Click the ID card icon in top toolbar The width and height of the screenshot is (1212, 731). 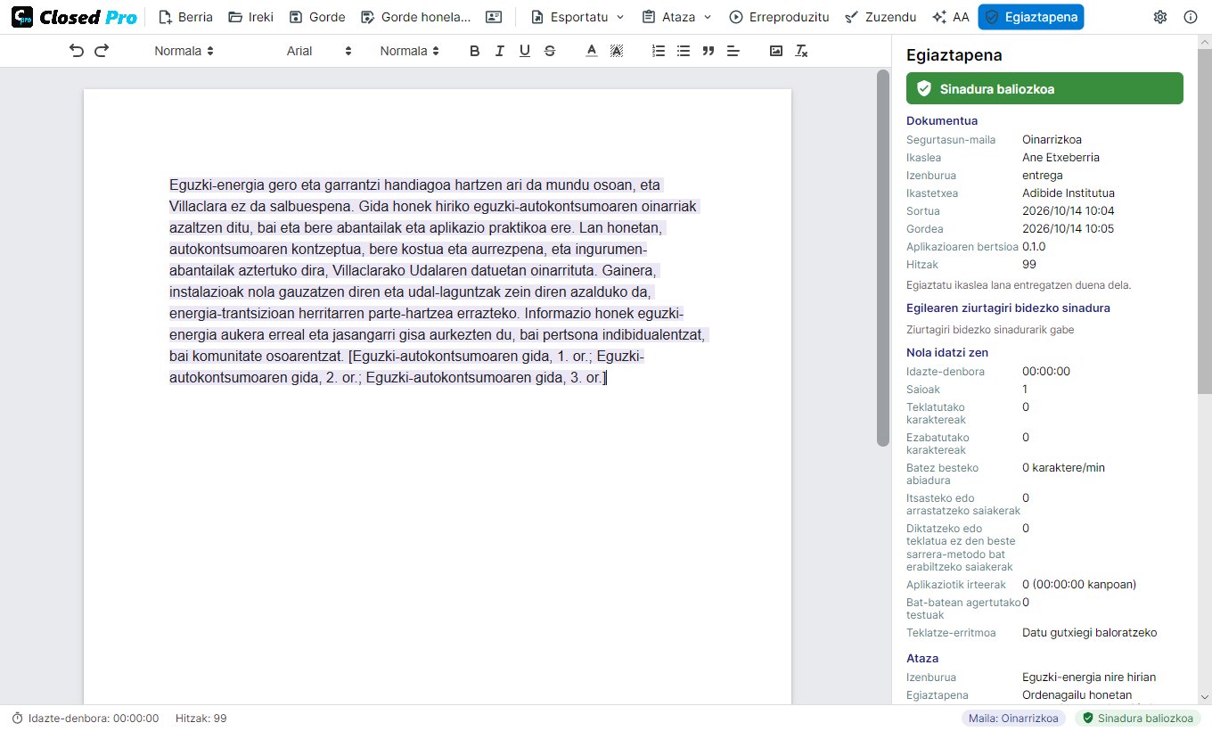coord(494,17)
